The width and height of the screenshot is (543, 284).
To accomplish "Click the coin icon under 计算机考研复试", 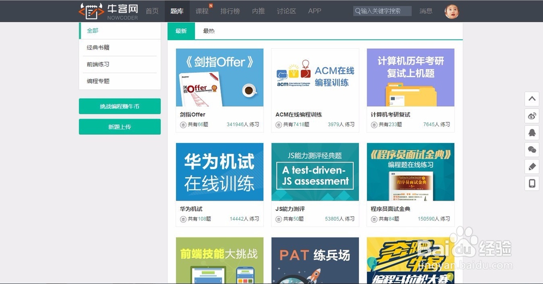I will (x=374, y=125).
